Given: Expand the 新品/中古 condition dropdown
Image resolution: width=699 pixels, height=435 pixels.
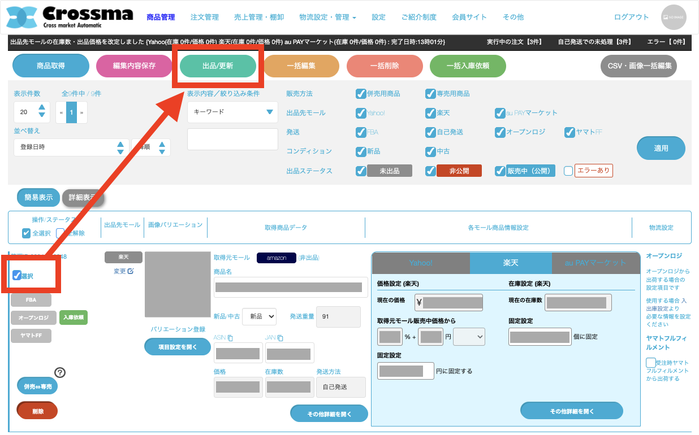Looking at the screenshot, I should click(x=259, y=316).
